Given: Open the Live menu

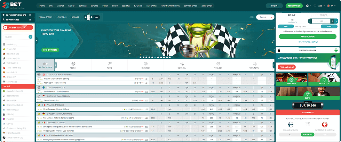Looking at the screenshot, I should [x=51, y=6].
